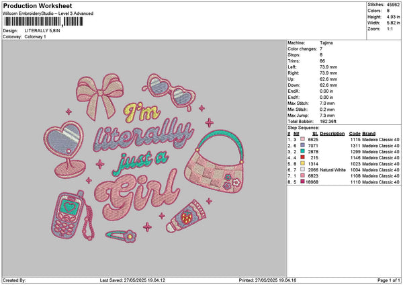Click the Machine value 'Tajima'
Viewport: 403px width, 285px height.
click(326, 43)
